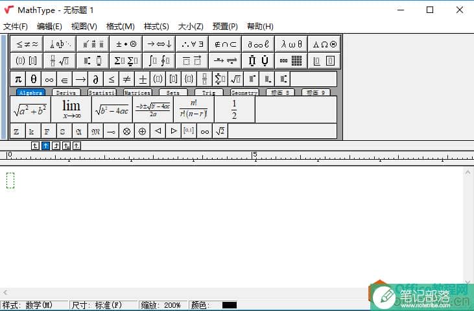Insert the less-than-or-equal symbol in small bar

click(112, 79)
